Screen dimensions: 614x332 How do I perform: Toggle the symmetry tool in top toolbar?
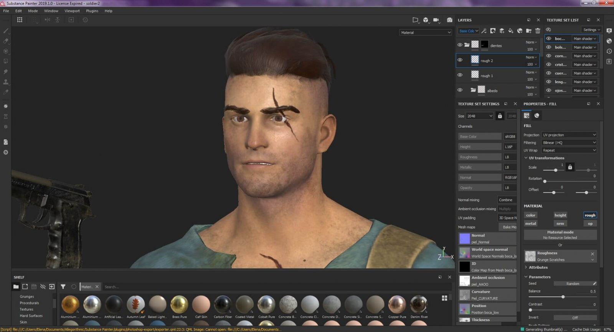47,20
